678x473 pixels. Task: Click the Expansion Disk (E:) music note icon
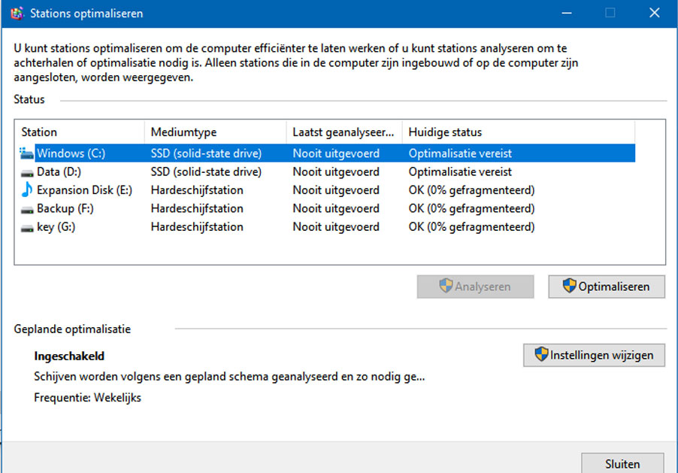point(27,190)
